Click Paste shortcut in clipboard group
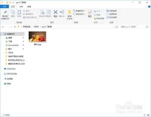The height and width of the screenshot is (117, 151). click(30, 17)
